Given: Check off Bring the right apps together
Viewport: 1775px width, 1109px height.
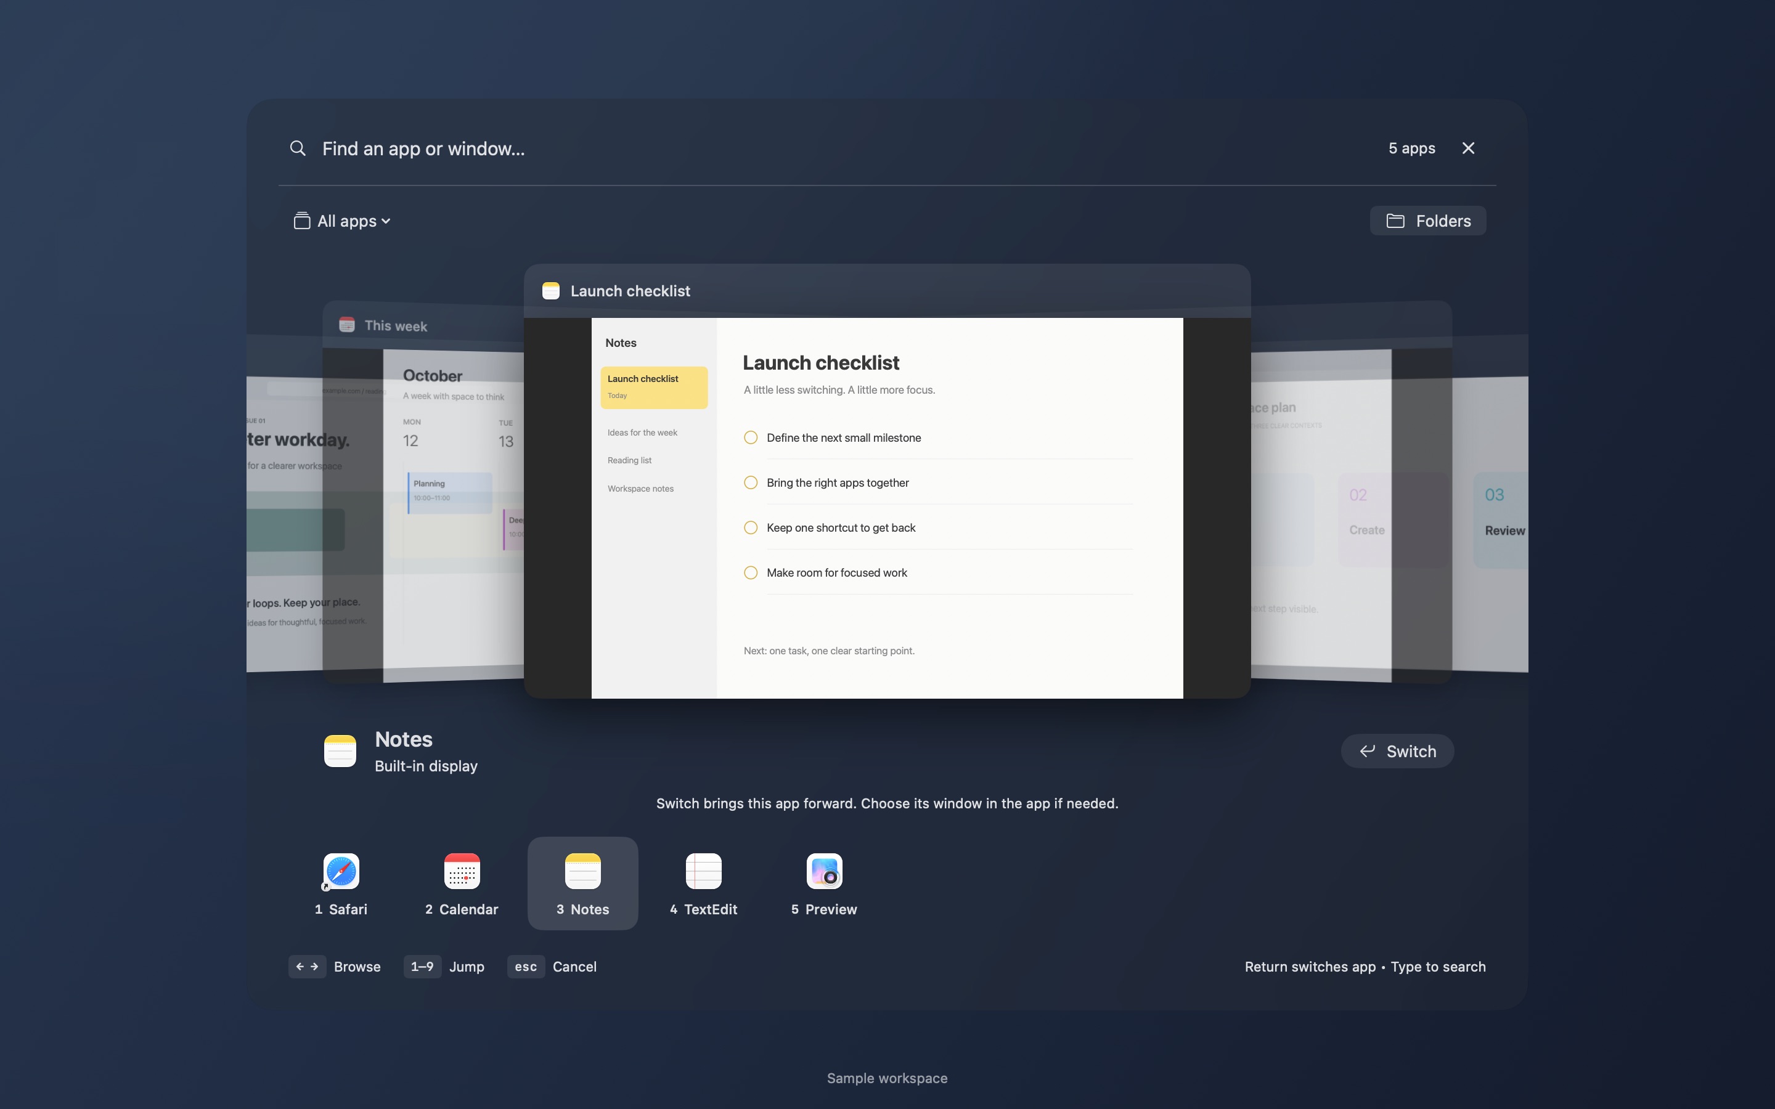Looking at the screenshot, I should [x=750, y=482].
